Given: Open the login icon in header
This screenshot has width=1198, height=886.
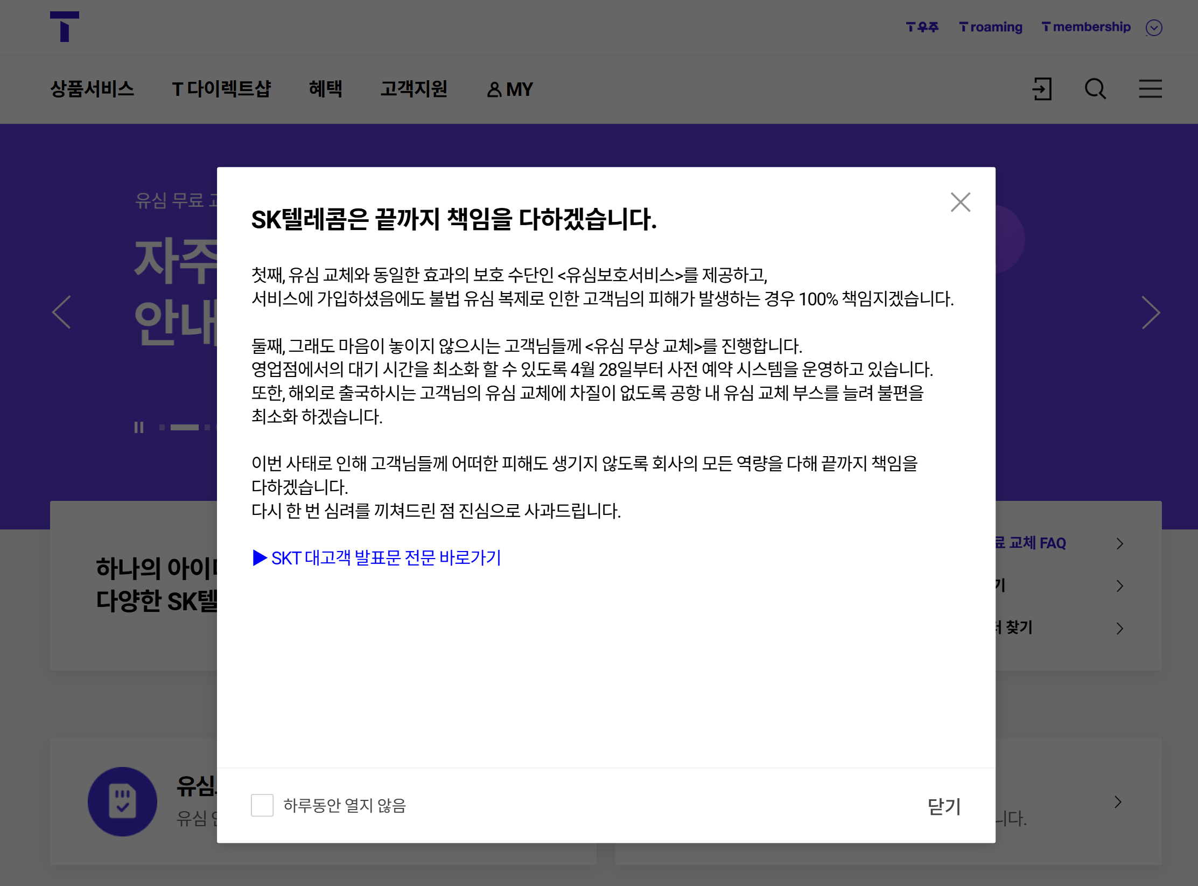Looking at the screenshot, I should tap(1042, 89).
